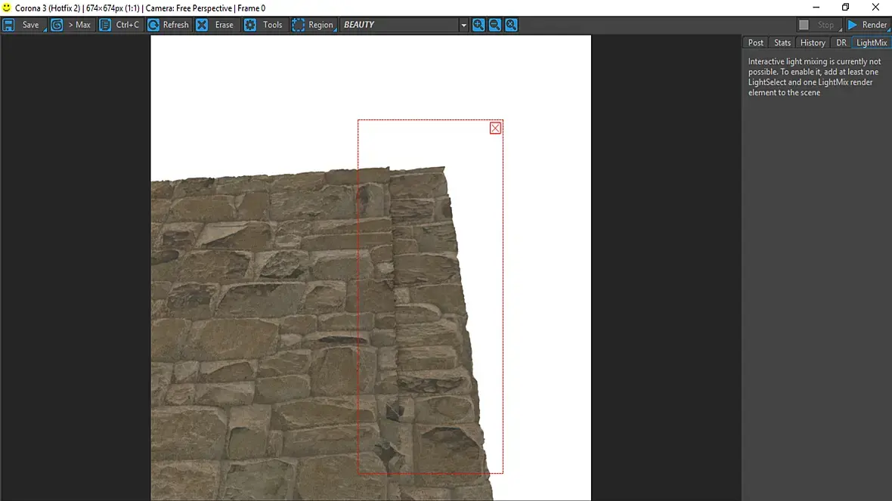892x501 pixels.
Task: Click the Erase X icon
Action: (202, 25)
